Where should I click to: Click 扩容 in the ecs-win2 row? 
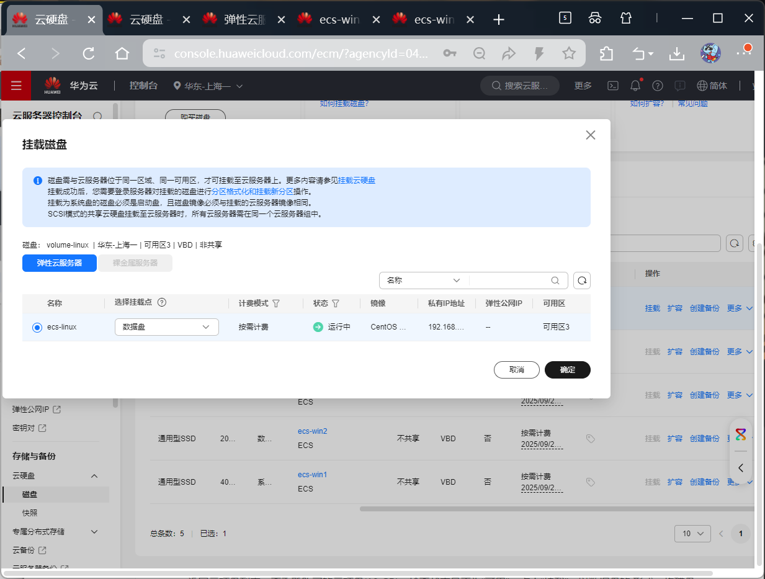point(675,439)
